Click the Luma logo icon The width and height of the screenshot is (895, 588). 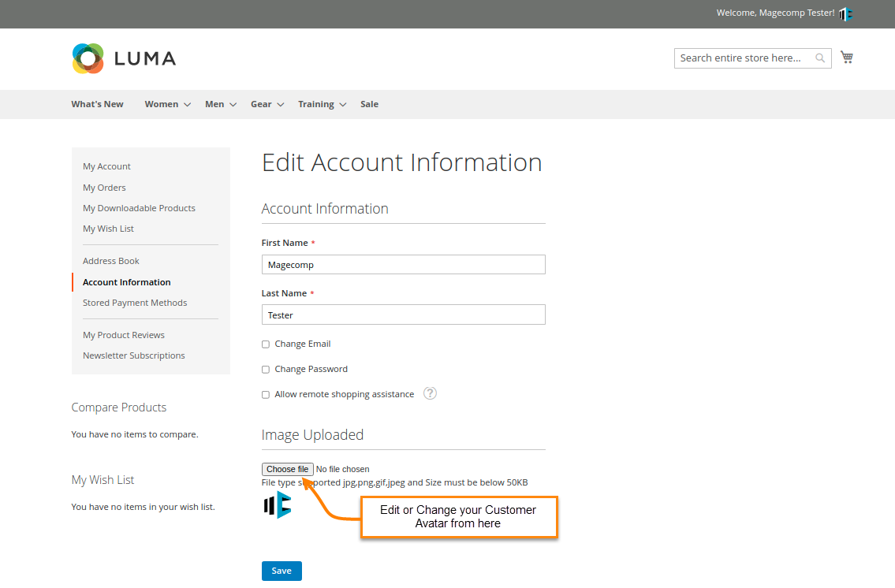coord(88,58)
